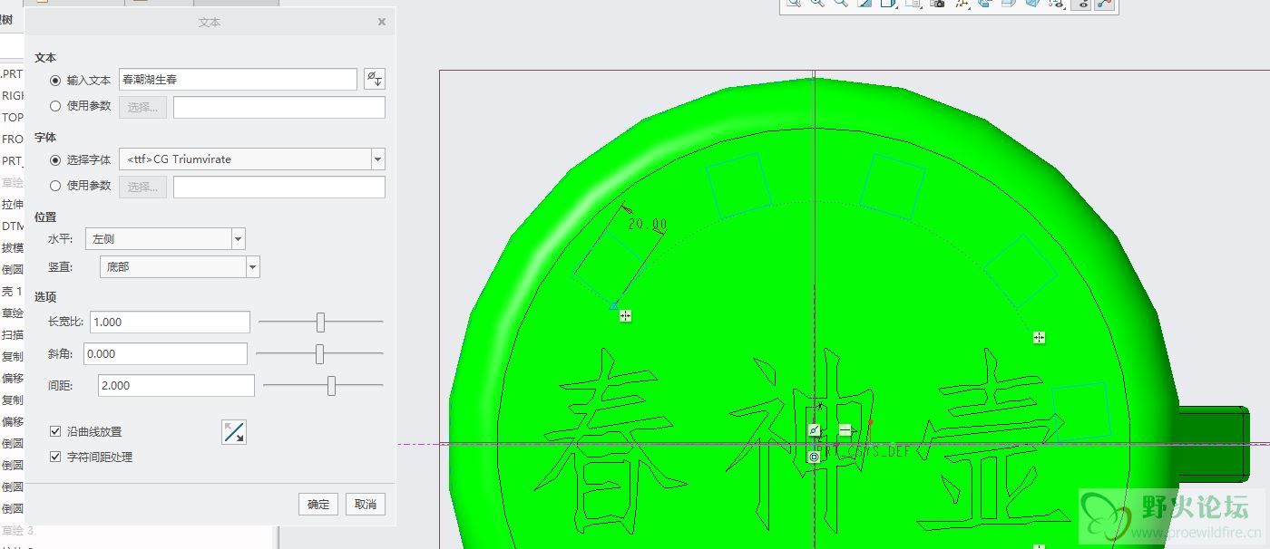Open the text symbol palette button
The width and height of the screenshot is (1270, 549).
[375, 79]
